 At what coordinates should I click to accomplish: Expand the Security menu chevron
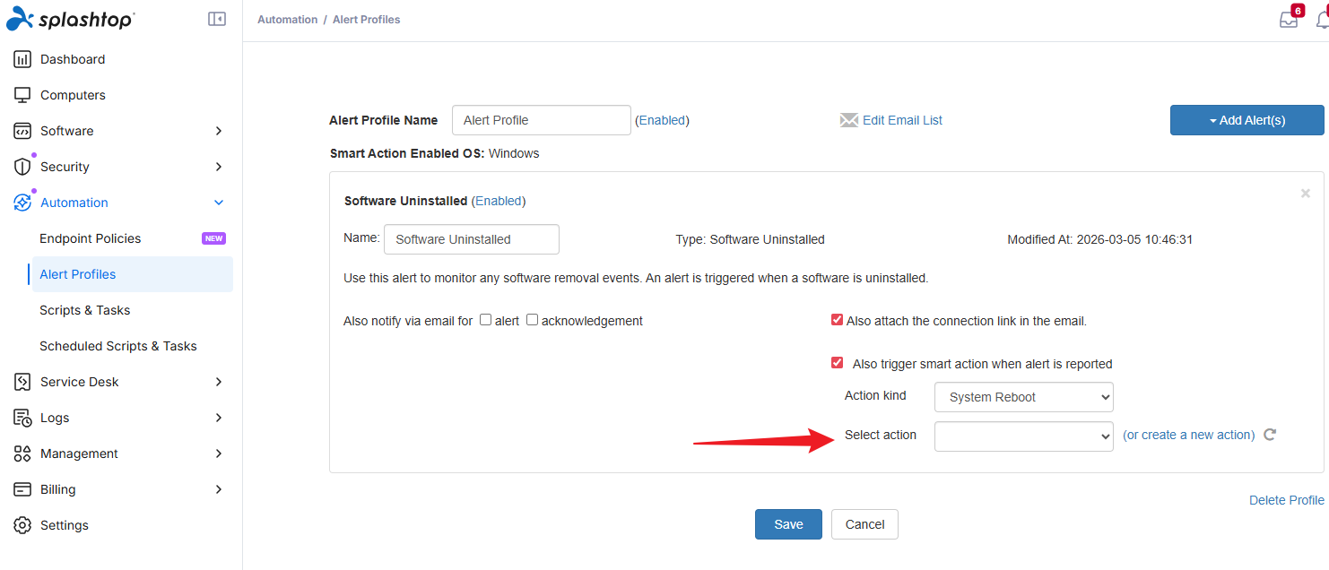(219, 167)
